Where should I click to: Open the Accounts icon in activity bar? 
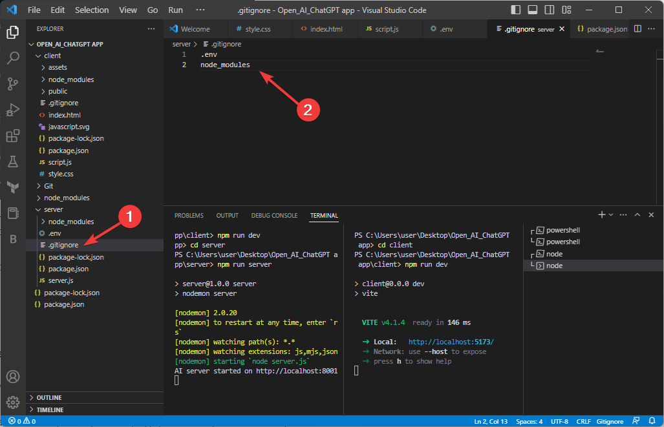[x=13, y=377]
